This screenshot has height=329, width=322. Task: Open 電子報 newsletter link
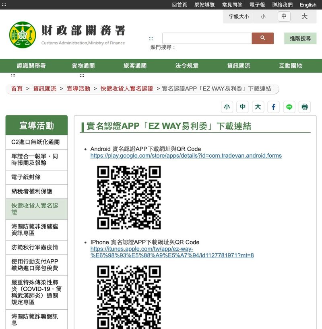[x=257, y=4]
